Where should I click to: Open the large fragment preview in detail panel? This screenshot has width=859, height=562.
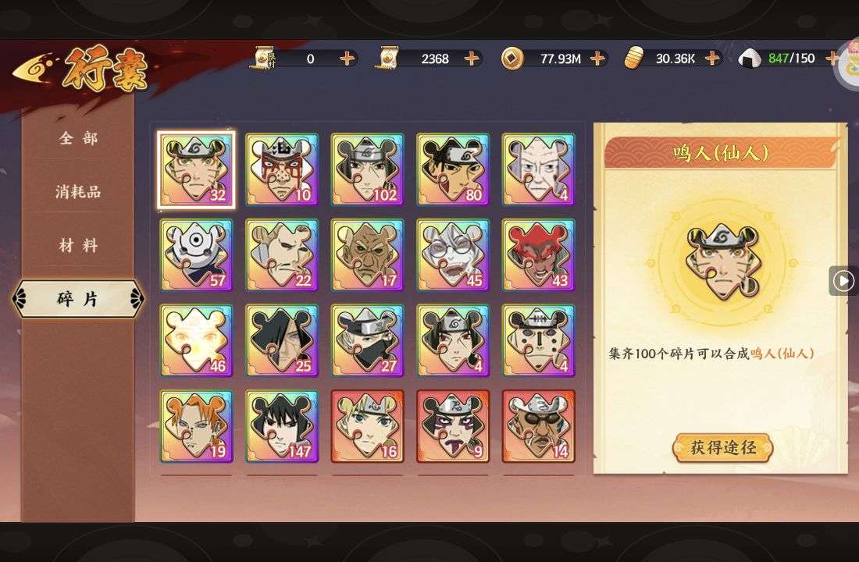[722, 263]
